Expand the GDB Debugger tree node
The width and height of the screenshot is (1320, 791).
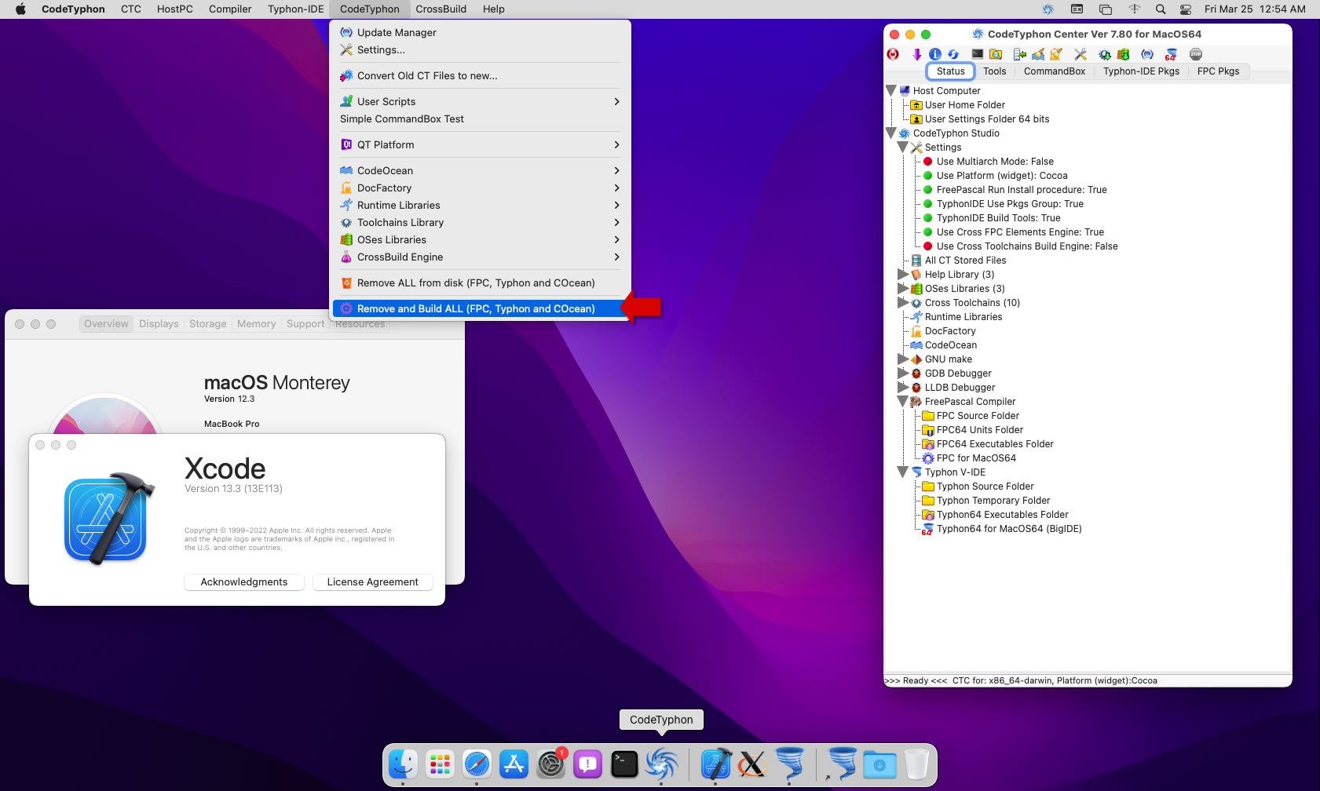pos(903,374)
